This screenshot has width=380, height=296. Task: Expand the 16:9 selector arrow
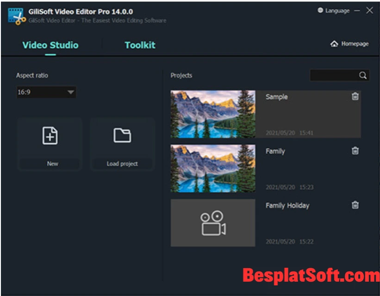point(71,93)
